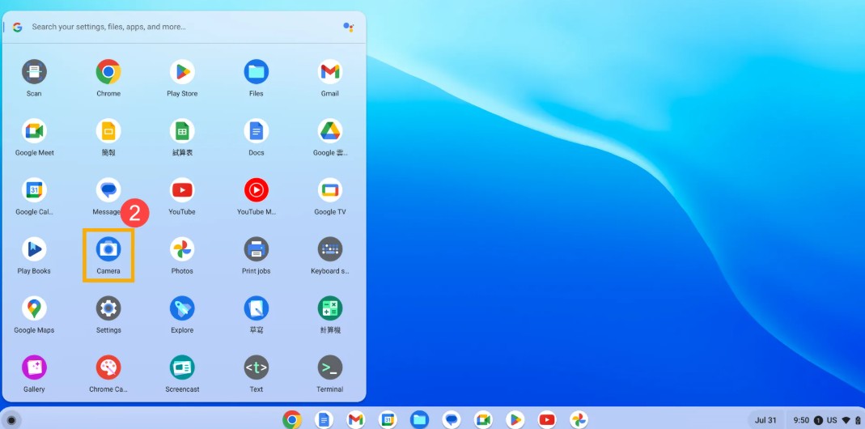Close launcher via the shelf launcher button

[11, 421]
